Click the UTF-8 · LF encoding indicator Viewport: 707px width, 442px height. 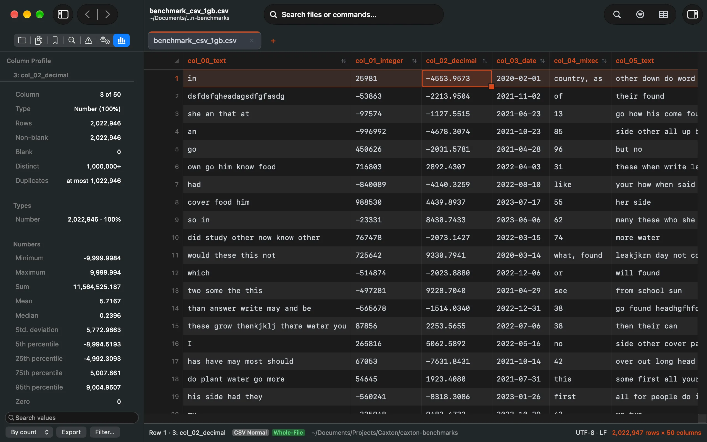[x=591, y=432]
